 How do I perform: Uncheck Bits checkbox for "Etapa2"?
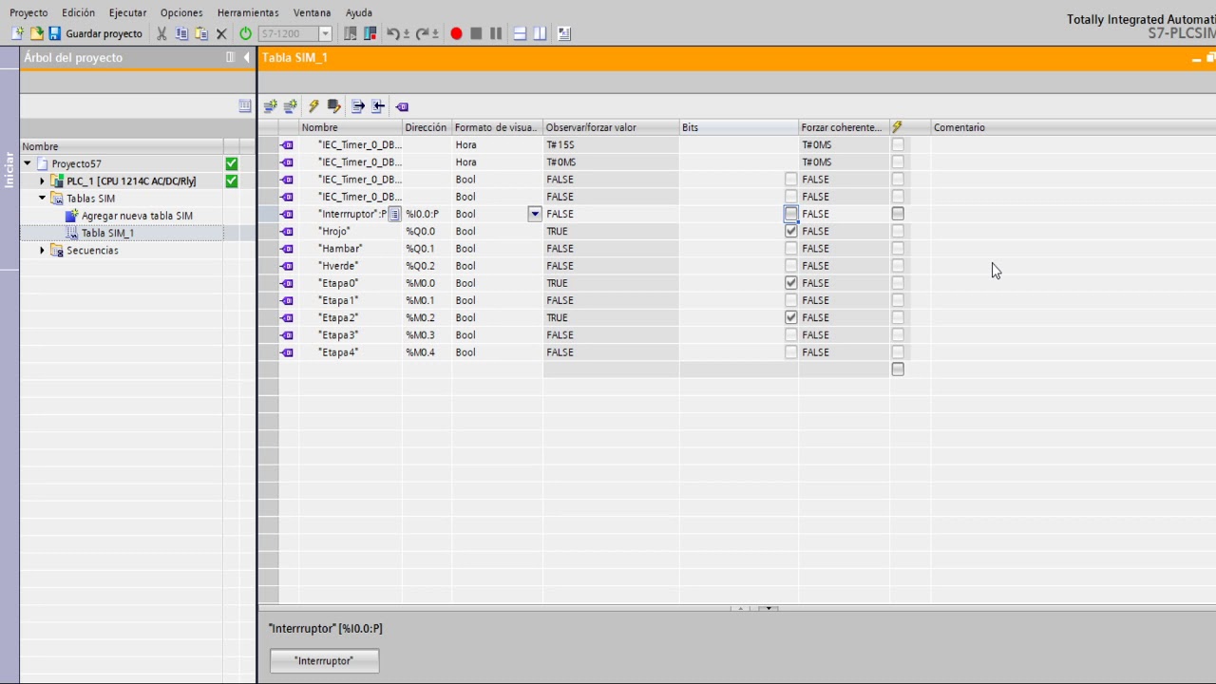click(791, 317)
